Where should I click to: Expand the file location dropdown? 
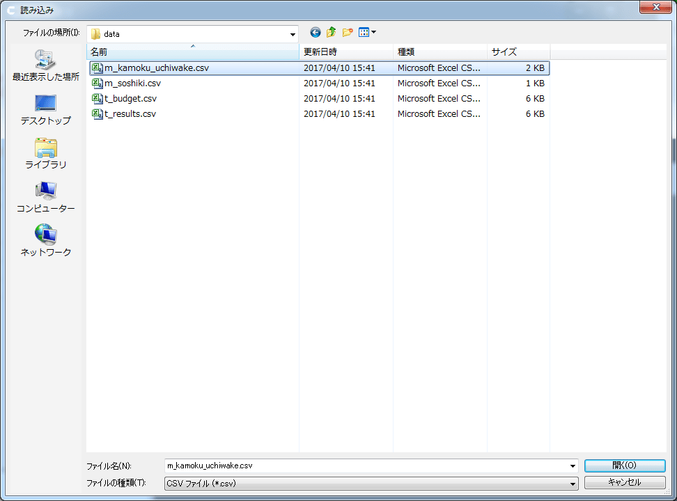(x=293, y=33)
